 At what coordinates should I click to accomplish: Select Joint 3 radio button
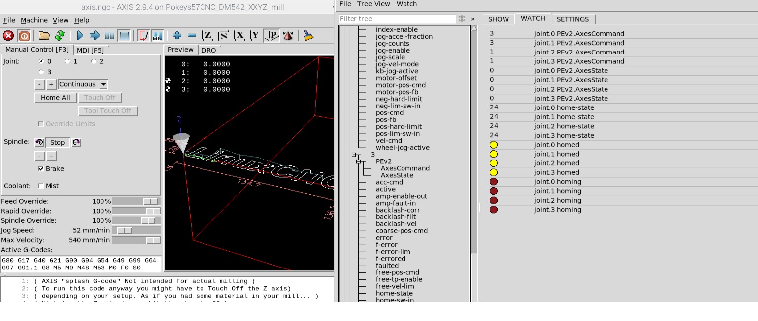coord(41,72)
